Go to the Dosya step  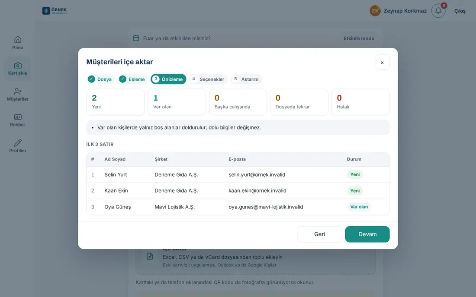[x=101, y=79]
